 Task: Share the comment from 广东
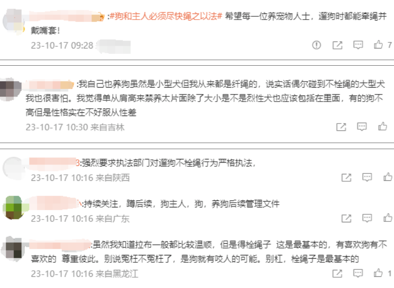point(346,219)
